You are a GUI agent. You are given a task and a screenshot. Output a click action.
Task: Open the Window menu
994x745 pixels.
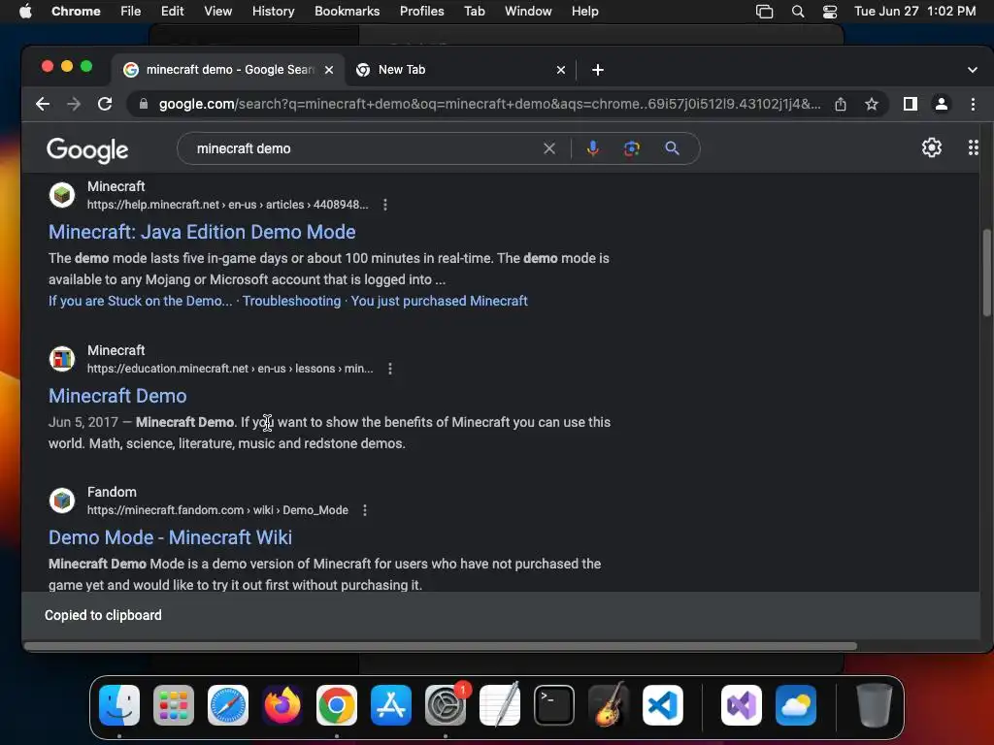528,12
